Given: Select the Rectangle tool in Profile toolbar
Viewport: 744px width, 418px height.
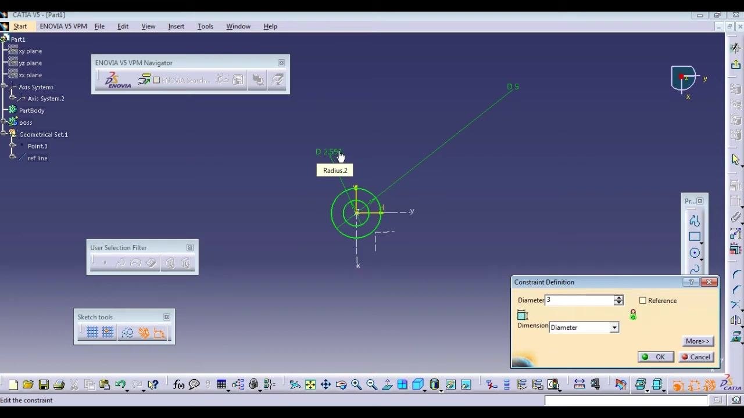Looking at the screenshot, I should click(695, 237).
